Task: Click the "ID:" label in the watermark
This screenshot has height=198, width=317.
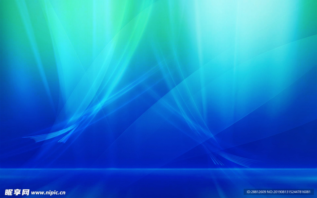Action: pos(249,192)
